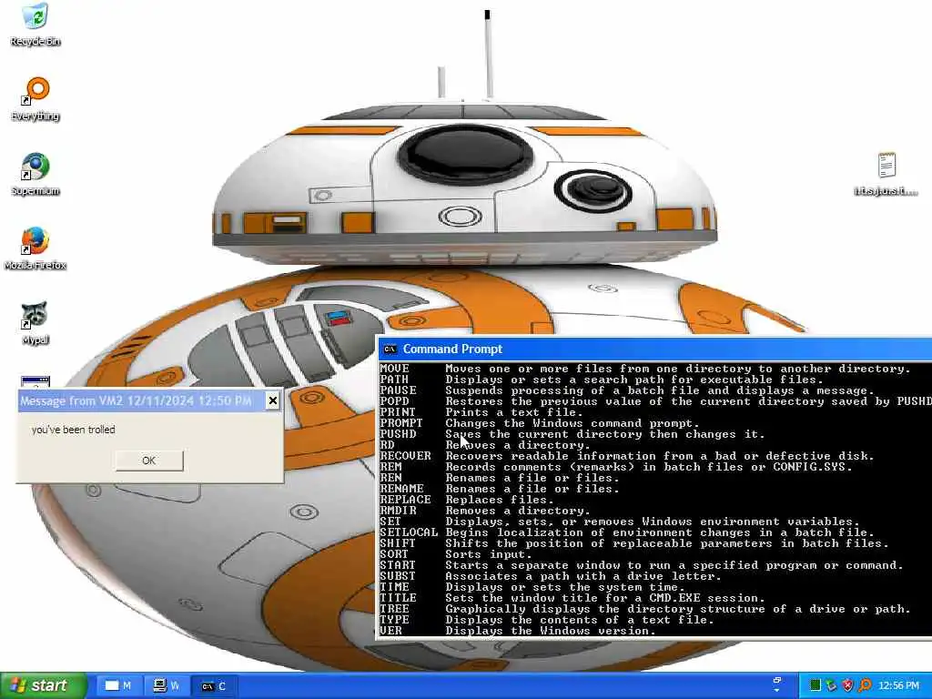
Task: Select the Mypal raccoon desktop shortcut
Action: click(35, 323)
